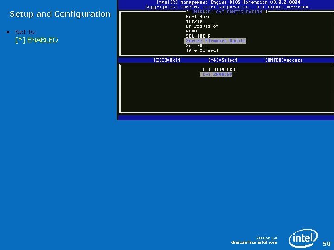334x250 pixels.
Task: Click the Select arrow-keys hint
Action: point(223,60)
